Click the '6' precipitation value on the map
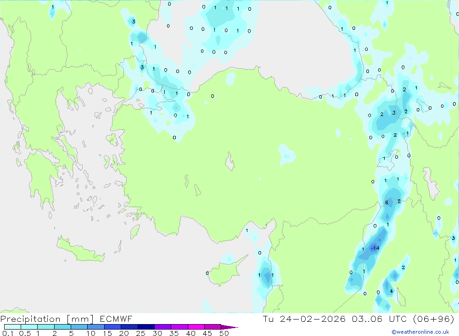The width and height of the screenshot is (459, 336). tap(386, 203)
